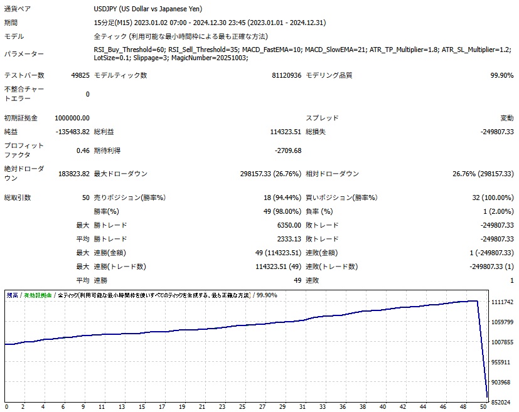Click the プロフィットファクタ value 0.46

[x=83, y=151]
